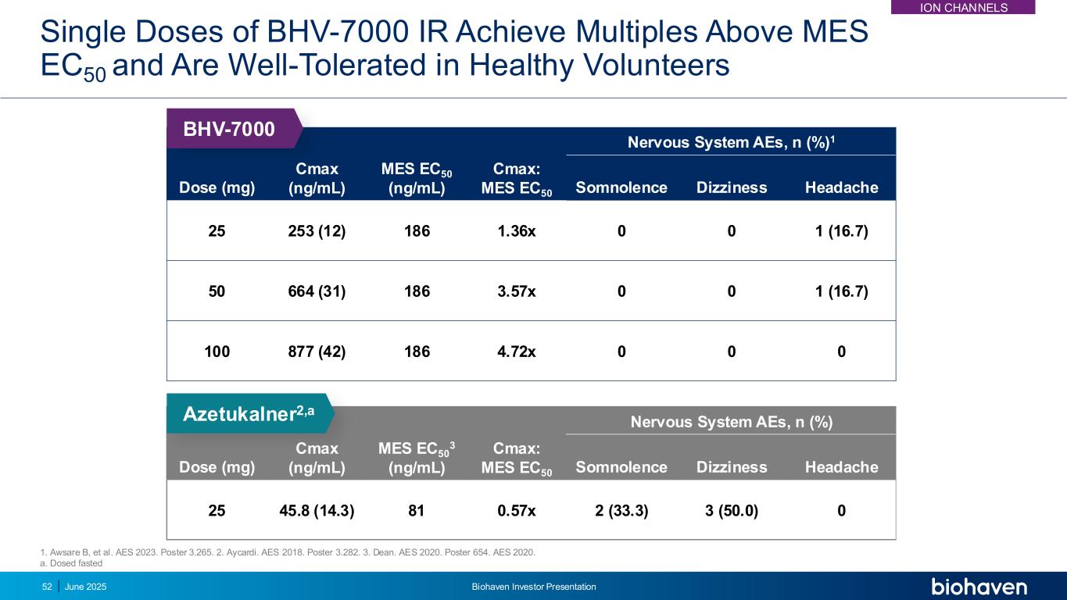Select dose value 25 in the Azetukalner table
This screenshot has width=1067, height=600.
[x=217, y=511]
